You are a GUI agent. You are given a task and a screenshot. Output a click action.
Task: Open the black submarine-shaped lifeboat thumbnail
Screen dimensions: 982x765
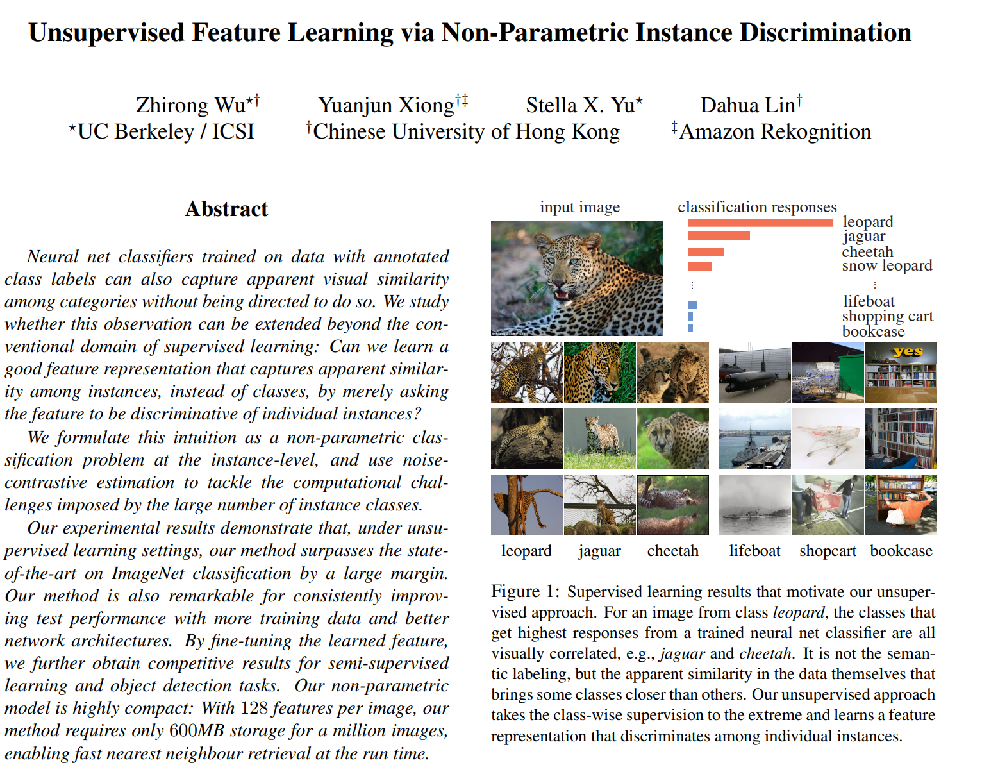tap(754, 373)
